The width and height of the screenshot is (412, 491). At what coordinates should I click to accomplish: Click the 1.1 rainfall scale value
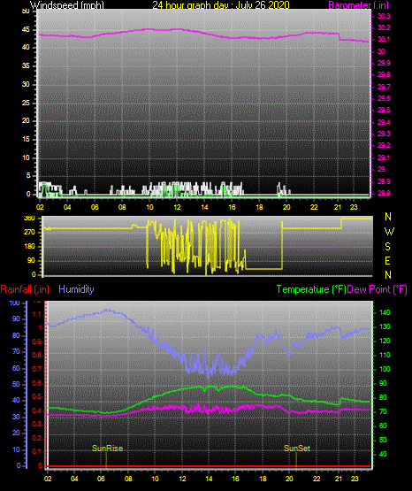pos(37,314)
